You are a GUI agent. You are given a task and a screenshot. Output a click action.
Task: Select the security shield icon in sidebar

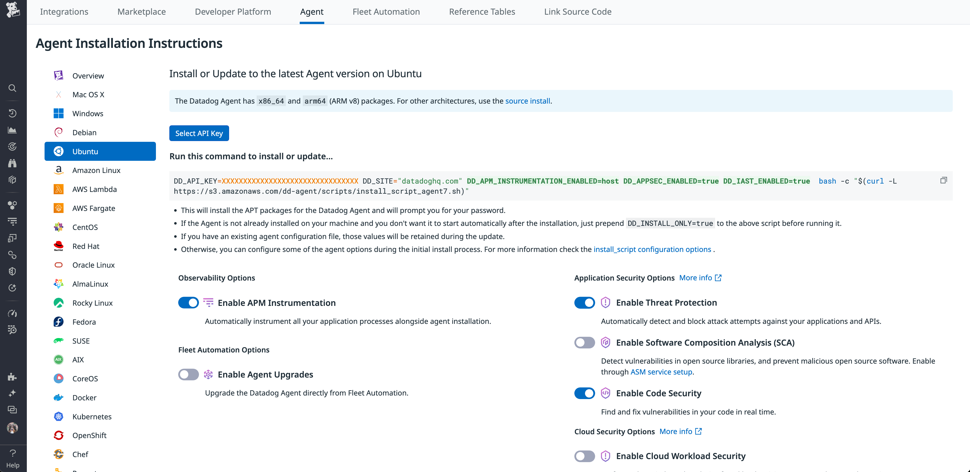[x=12, y=271]
